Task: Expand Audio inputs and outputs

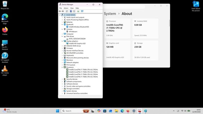Action: pyautogui.click(x=62, y=17)
